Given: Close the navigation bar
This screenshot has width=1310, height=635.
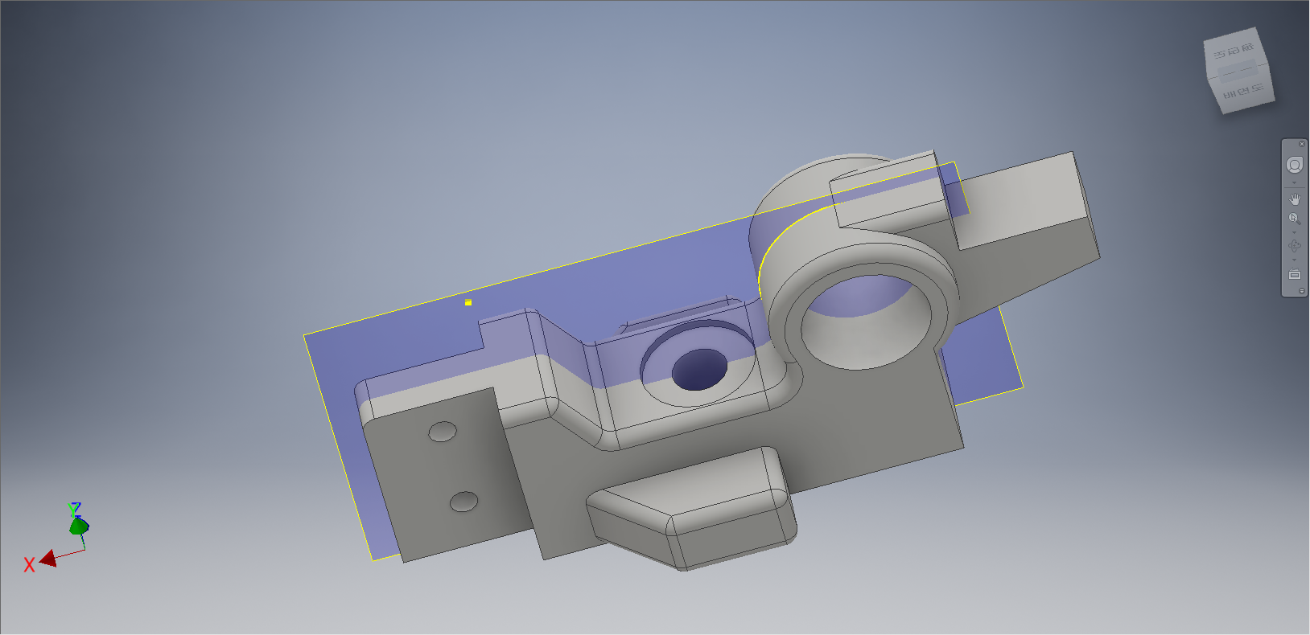Looking at the screenshot, I should 1301,144.
